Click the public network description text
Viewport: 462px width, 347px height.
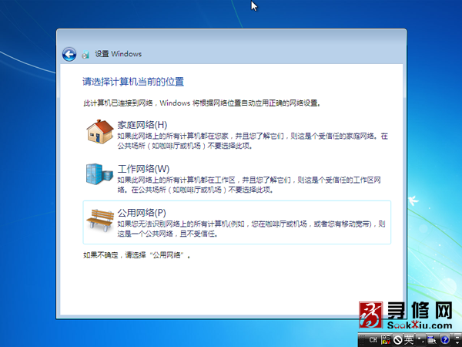point(251,229)
